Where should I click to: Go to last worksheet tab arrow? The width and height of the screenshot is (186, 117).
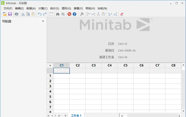tap(59, 116)
